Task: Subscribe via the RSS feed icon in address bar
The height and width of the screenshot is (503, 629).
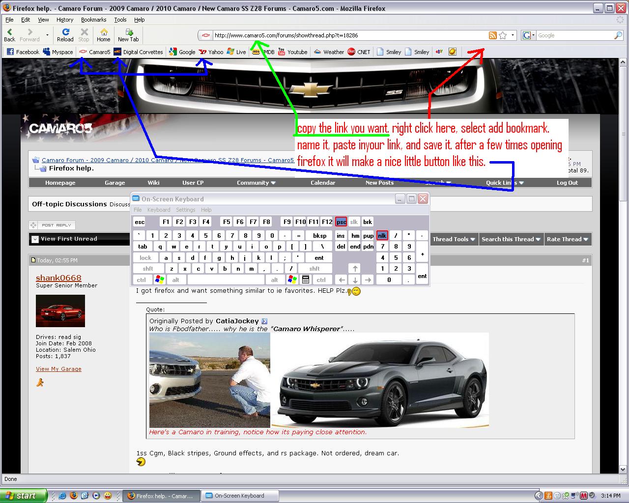Action: 492,35
